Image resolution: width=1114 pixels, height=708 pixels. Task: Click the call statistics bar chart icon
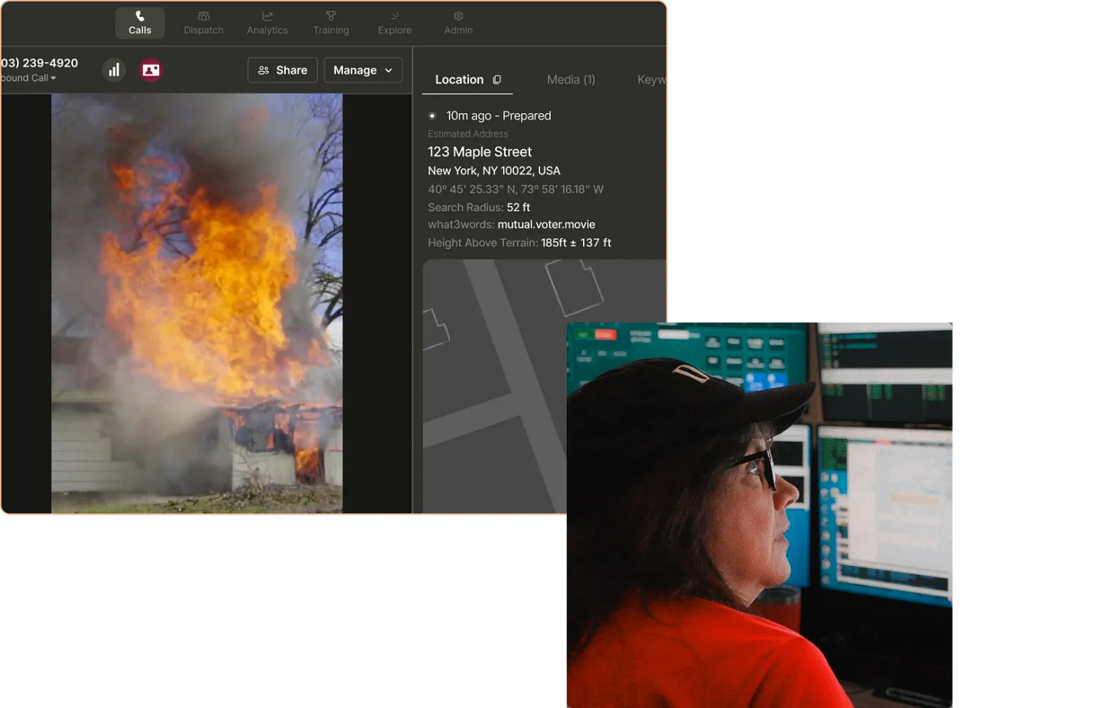click(113, 70)
